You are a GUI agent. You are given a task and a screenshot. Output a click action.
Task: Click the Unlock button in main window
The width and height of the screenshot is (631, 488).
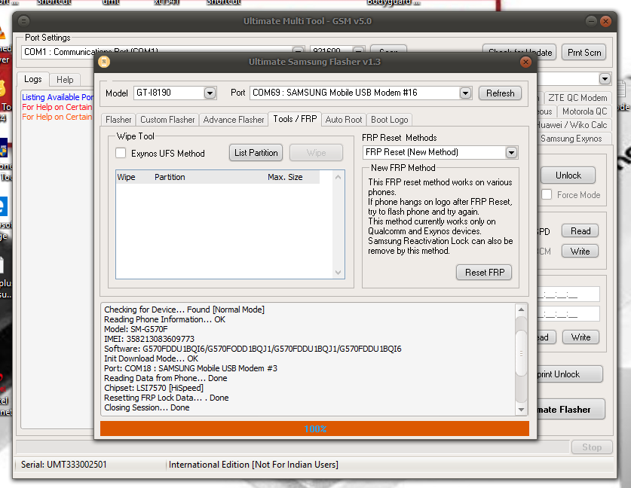[568, 175]
